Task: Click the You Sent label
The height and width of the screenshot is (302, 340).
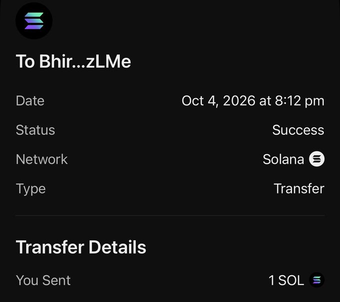Action: (x=43, y=281)
